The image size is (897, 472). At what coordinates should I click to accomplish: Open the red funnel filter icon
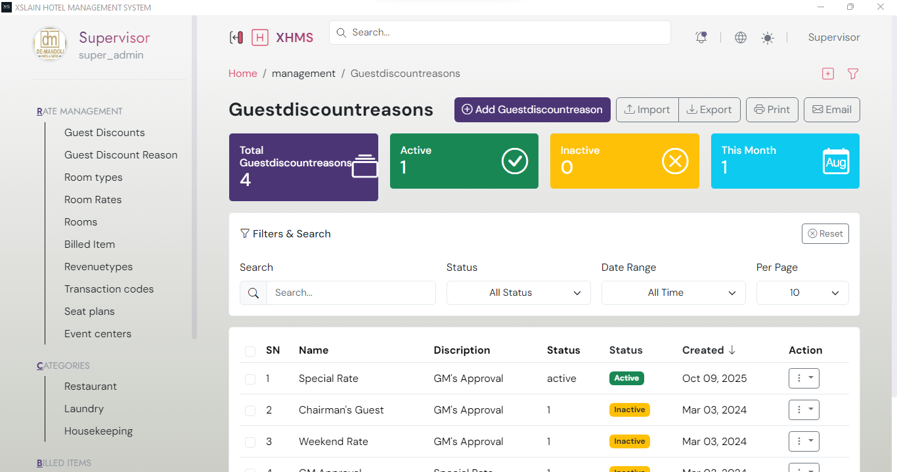pyautogui.click(x=852, y=74)
